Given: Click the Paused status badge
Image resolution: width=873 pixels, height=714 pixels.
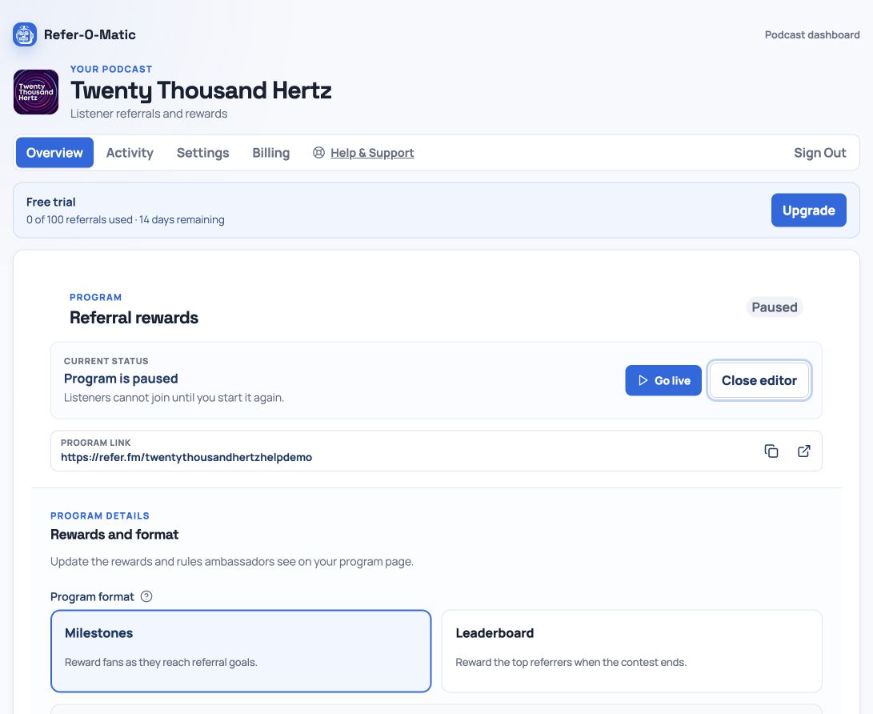Looking at the screenshot, I should tap(775, 307).
